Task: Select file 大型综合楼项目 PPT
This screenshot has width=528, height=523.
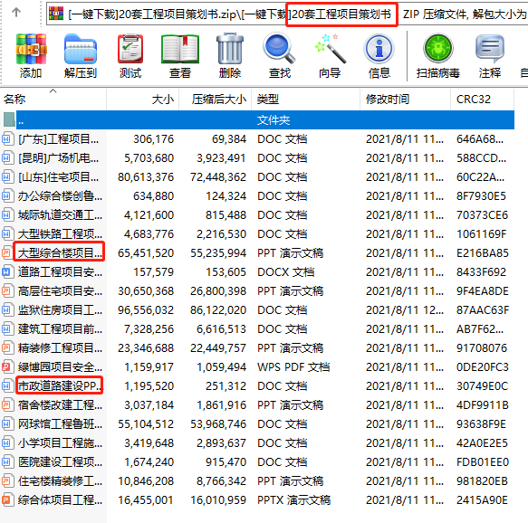Action: click(x=257, y=253)
